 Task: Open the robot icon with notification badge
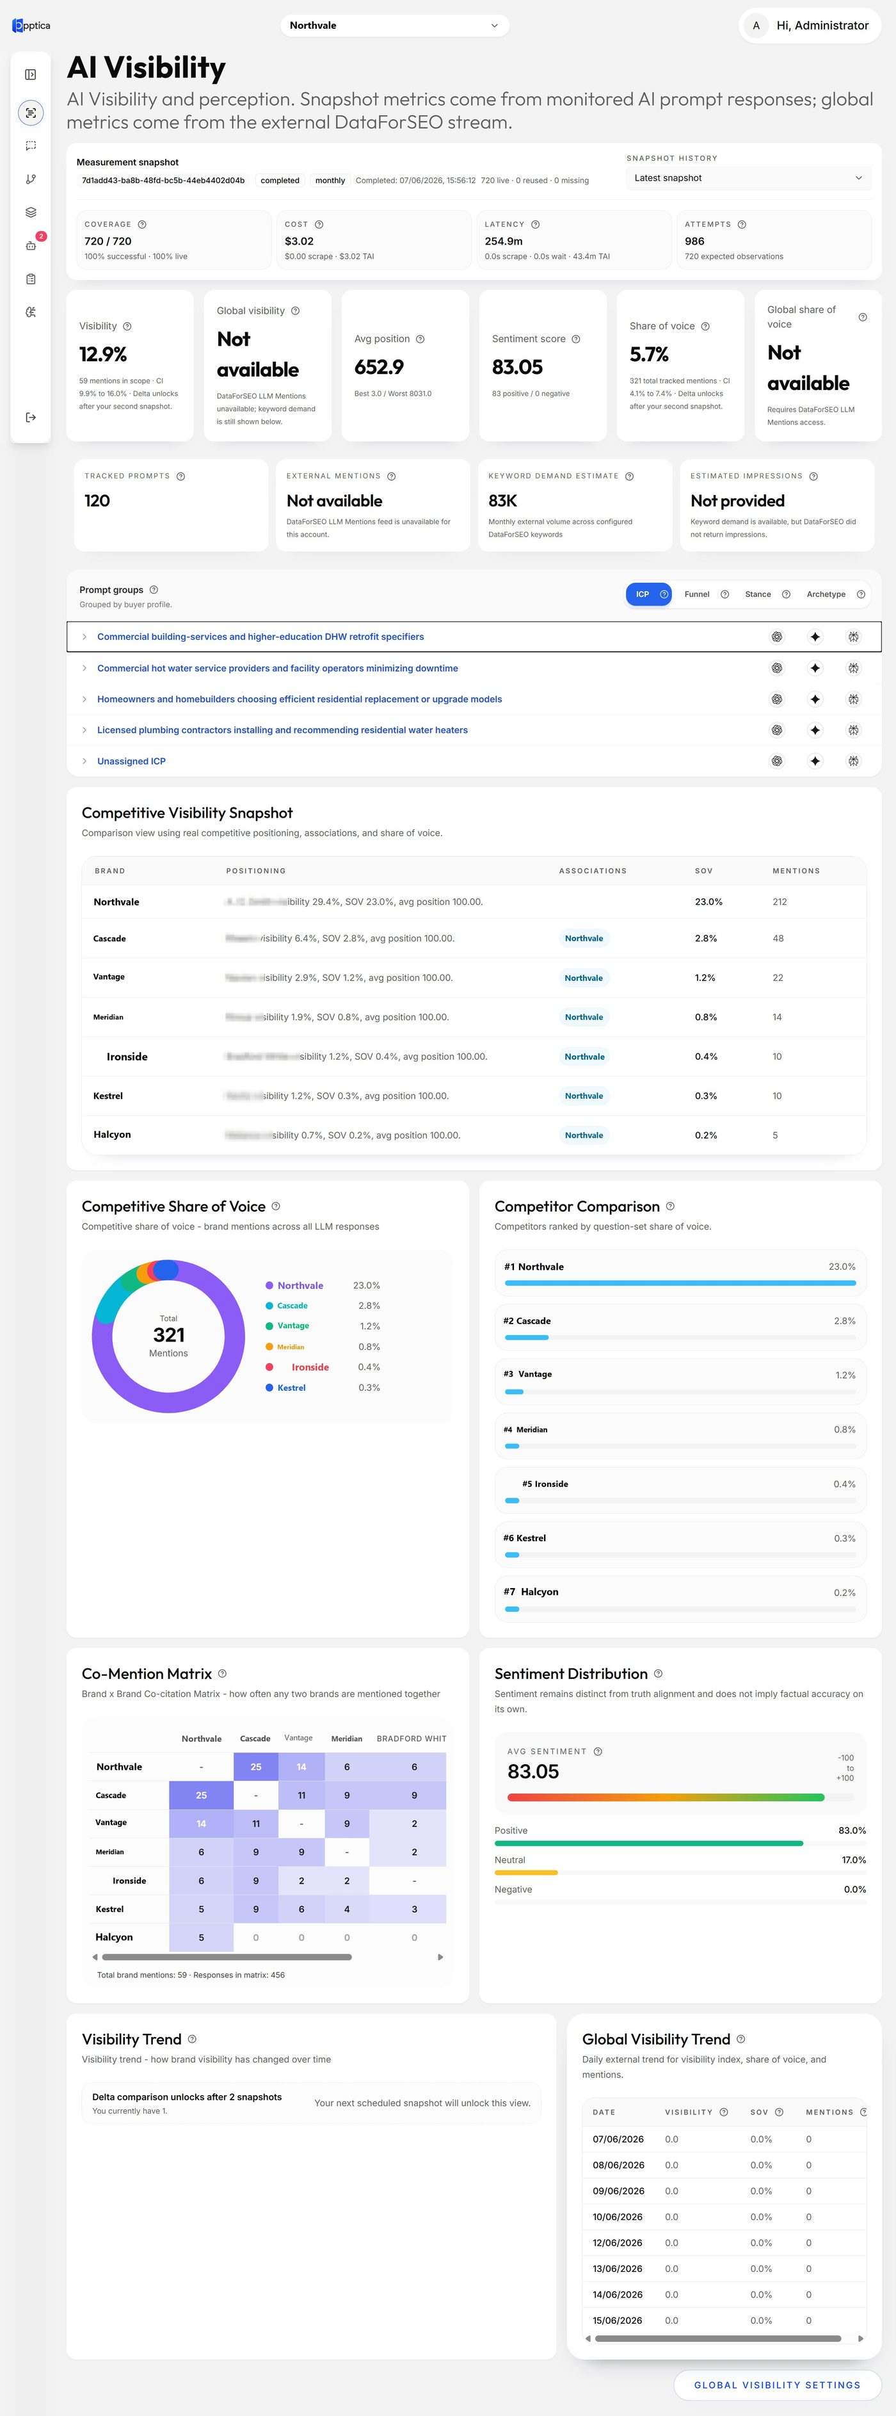pos(31,246)
